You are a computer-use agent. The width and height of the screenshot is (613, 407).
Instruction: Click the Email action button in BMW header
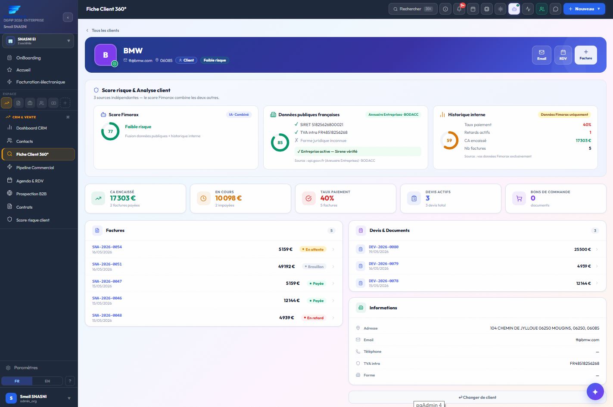541,55
